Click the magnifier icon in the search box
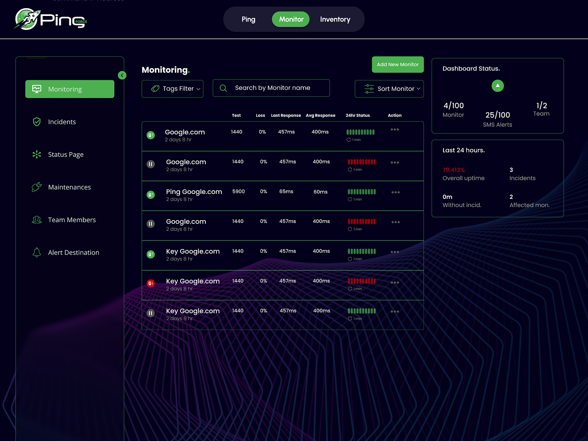Image resolution: width=588 pixels, height=441 pixels. click(x=223, y=88)
